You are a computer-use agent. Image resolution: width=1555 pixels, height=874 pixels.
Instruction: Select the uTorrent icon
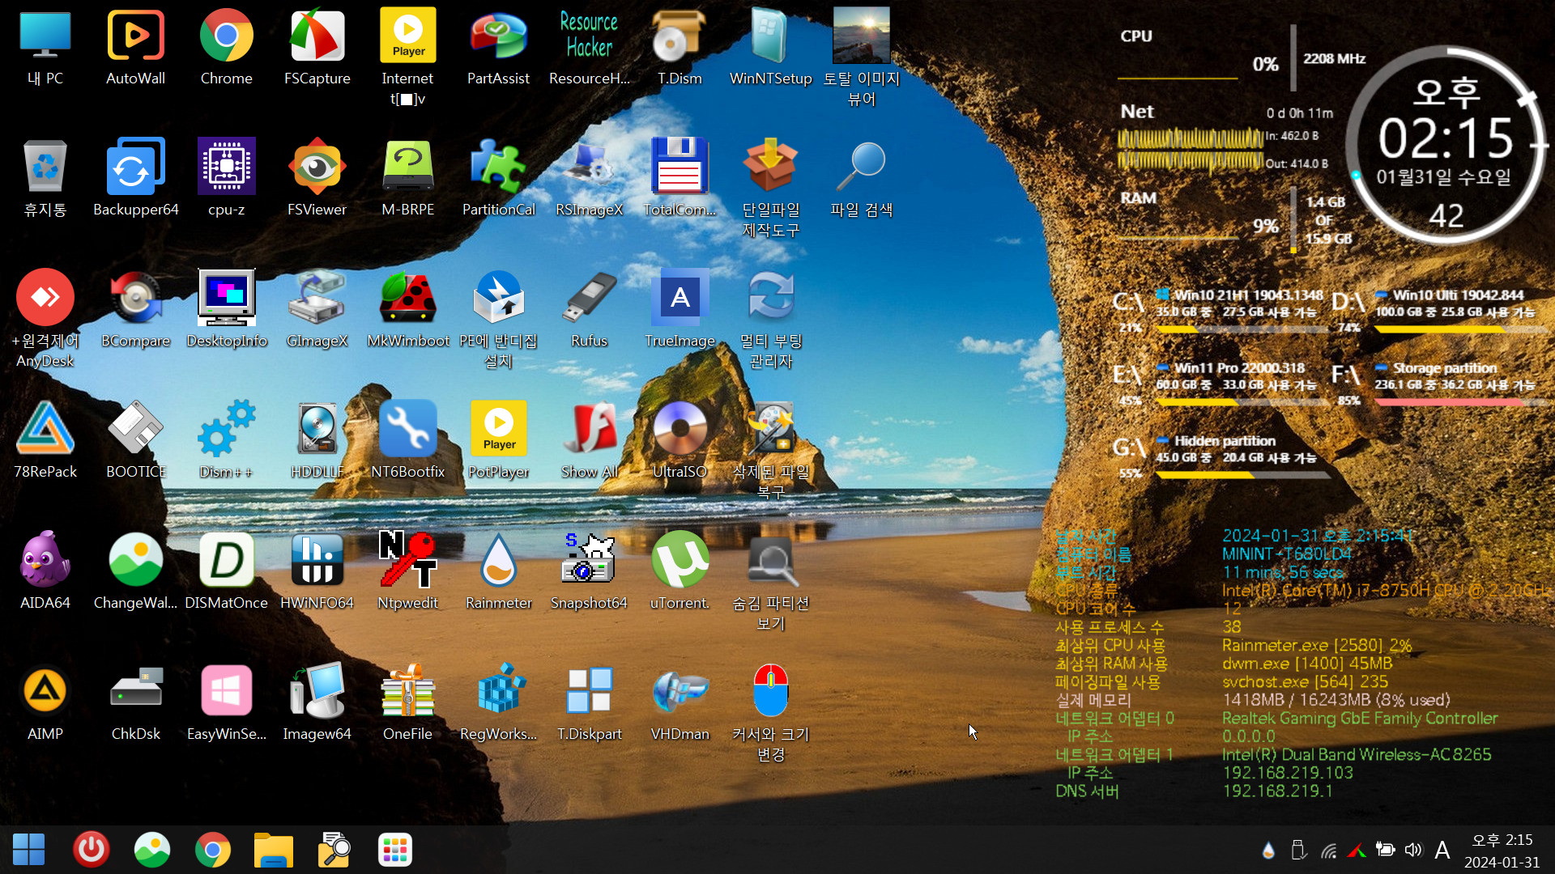click(680, 571)
